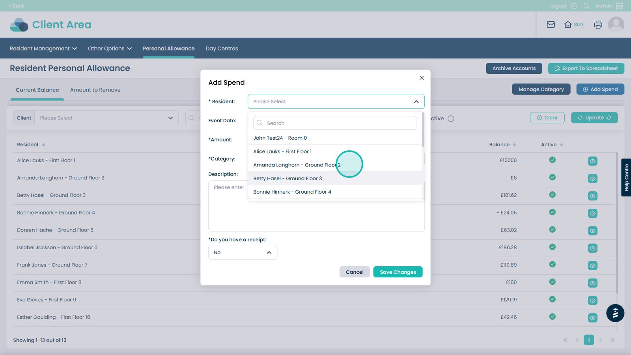Click the printer icon in header
Viewport: 631px width, 355px height.
point(598,24)
